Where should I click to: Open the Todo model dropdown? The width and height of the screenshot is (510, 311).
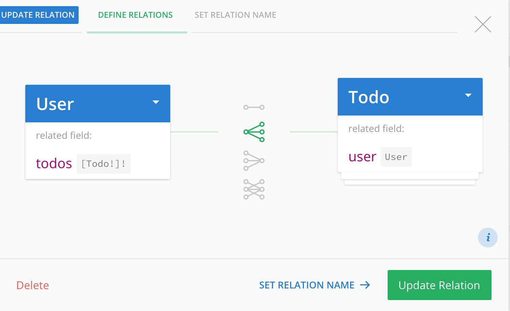[x=468, y=96]
